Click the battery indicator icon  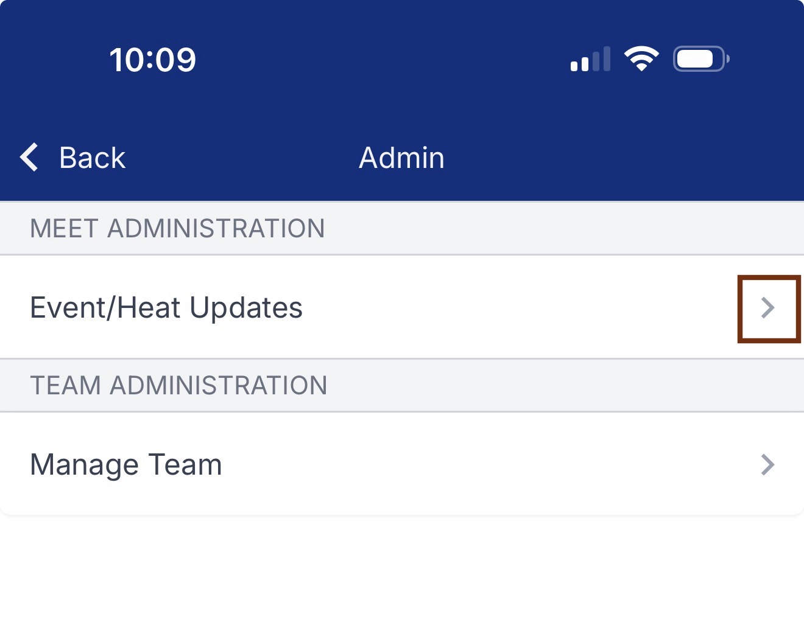[701, 59]
